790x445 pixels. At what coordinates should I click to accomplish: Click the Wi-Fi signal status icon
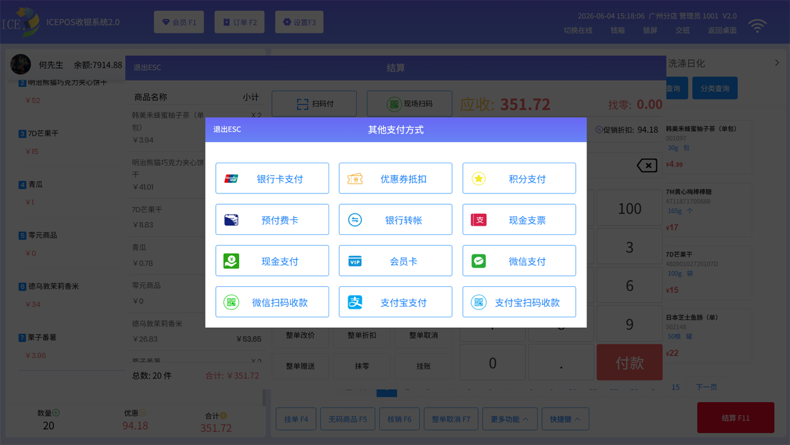tap(758, 26)
